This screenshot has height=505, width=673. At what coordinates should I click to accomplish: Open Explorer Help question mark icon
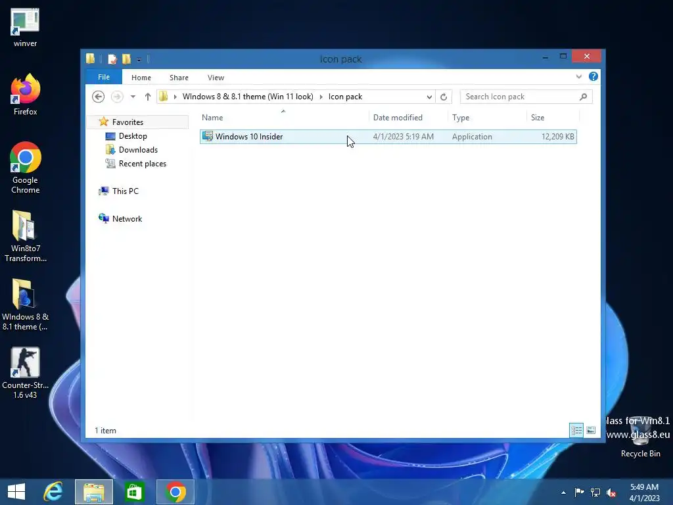(593, 76)
